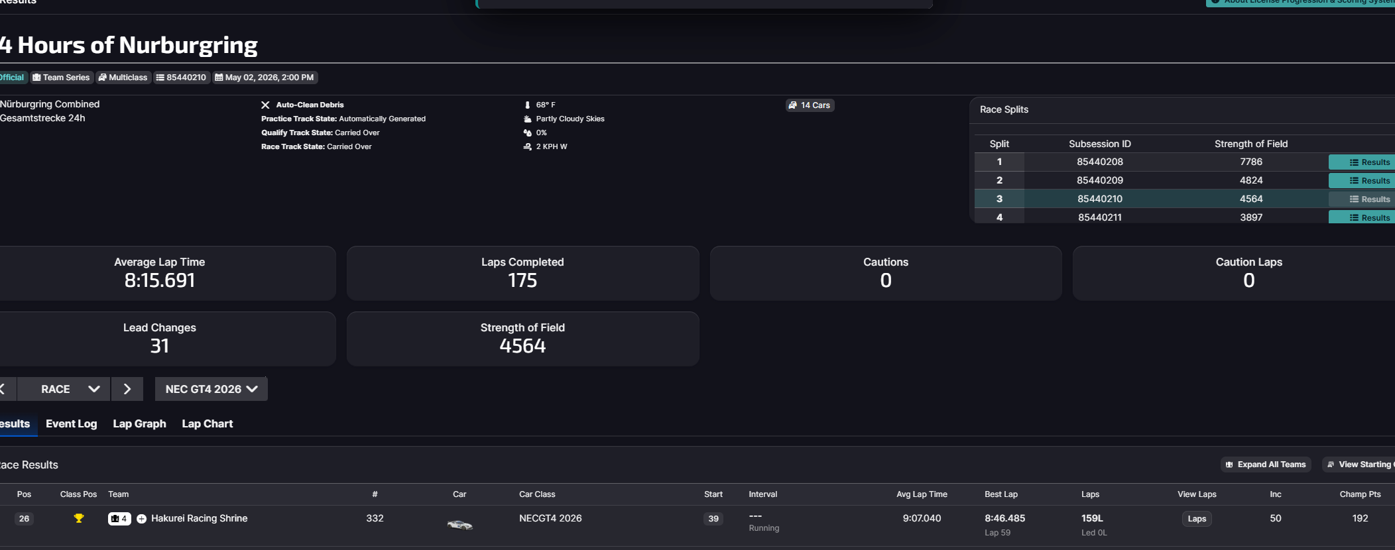Screen dimensions: 1395x550
Task: Switch to the Lap Graph tab
Action: click(139, 424)
